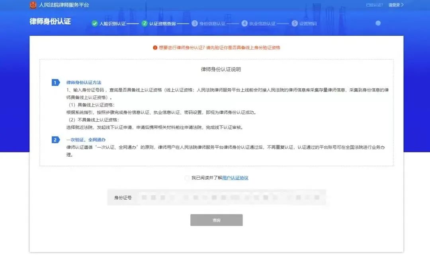Check the 我已阅读并了解 agreement checkbox
Viewport: 430px width, 268px height.
187,178
